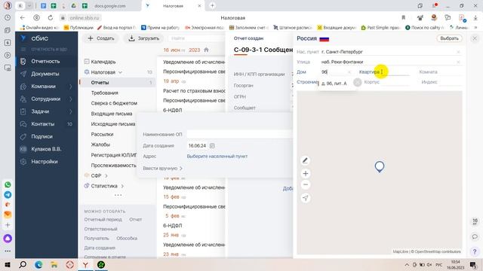
Task: Open the Отчетность section in sidebar
Action: coord(45,61)
